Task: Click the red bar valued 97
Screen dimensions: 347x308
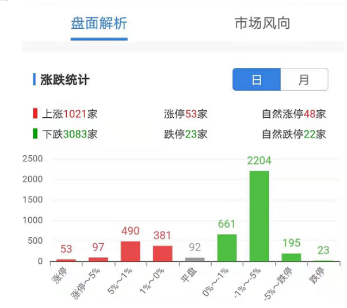Action: tap(98, 259)
